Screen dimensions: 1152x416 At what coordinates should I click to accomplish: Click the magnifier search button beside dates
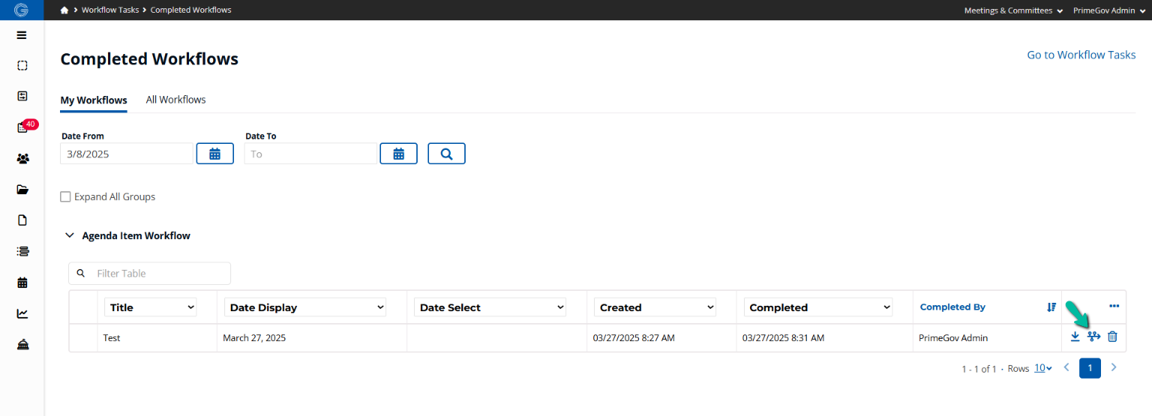446,154
